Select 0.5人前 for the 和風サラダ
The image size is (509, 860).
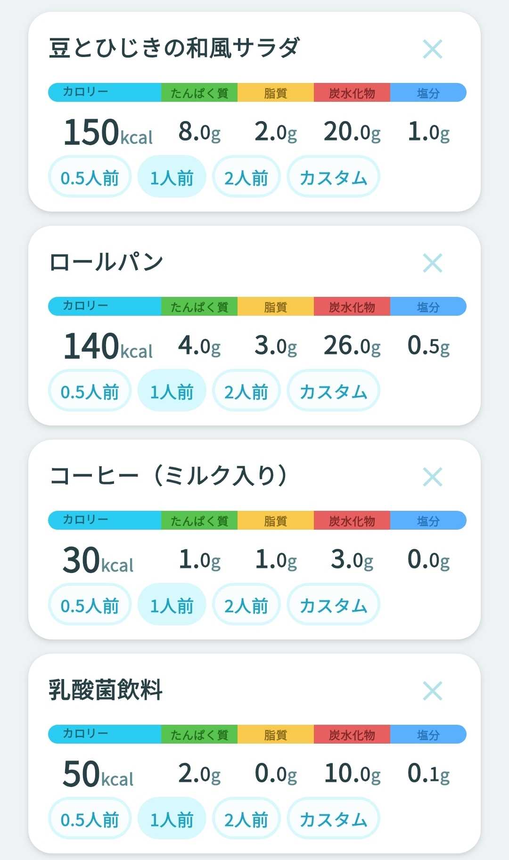coord(90,177)
